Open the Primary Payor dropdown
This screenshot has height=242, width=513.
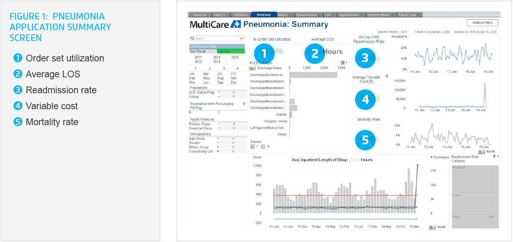point(219,124)
